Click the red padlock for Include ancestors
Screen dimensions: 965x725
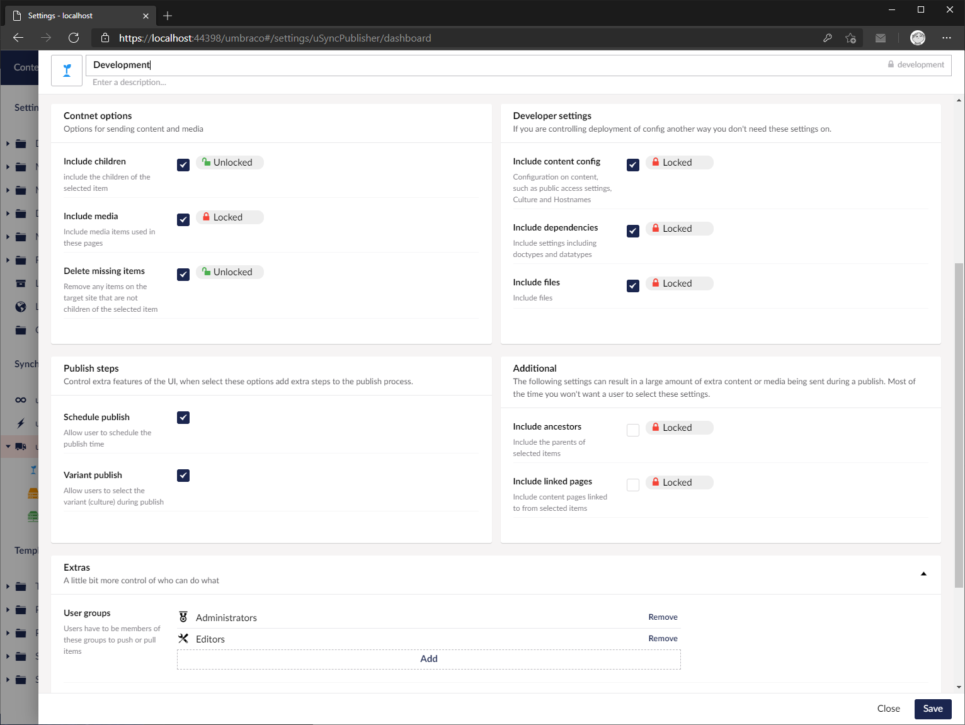656,427
